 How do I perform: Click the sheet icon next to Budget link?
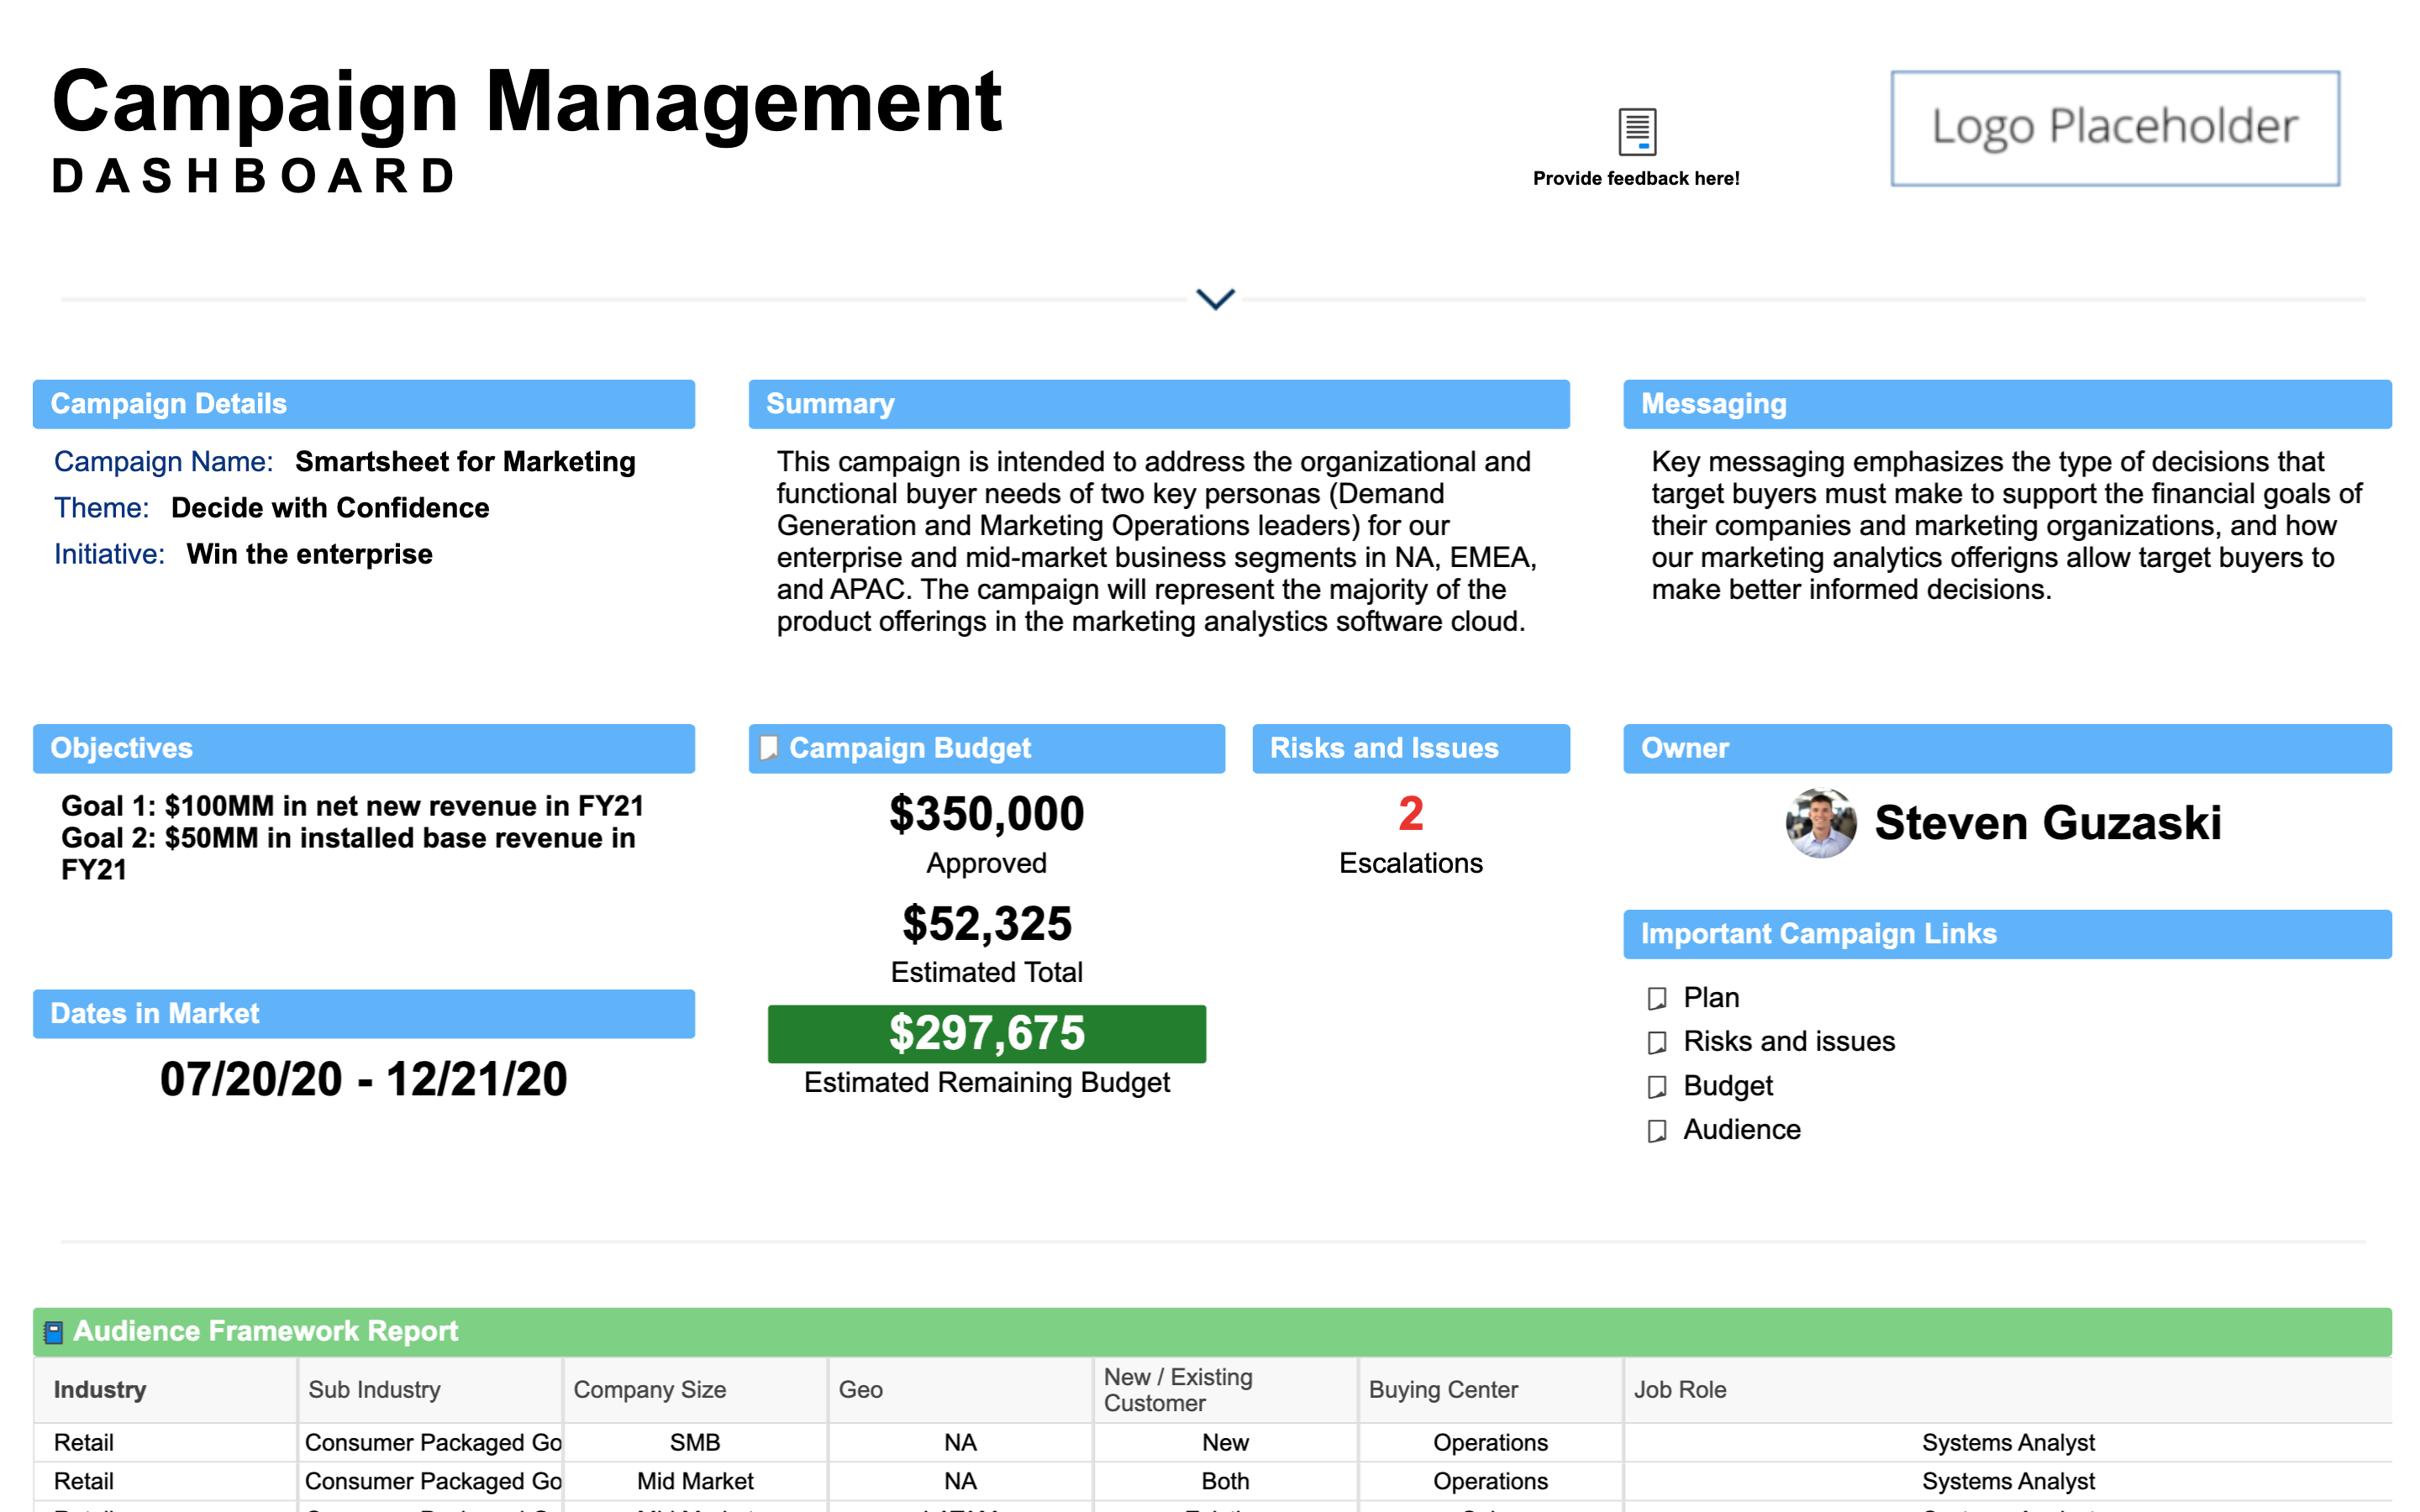point(1657,1086)
